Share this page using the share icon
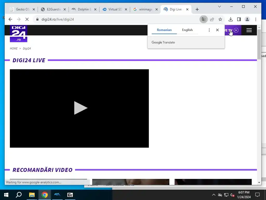Viewport: 266px width, 200px height. (x=212, y=19)
